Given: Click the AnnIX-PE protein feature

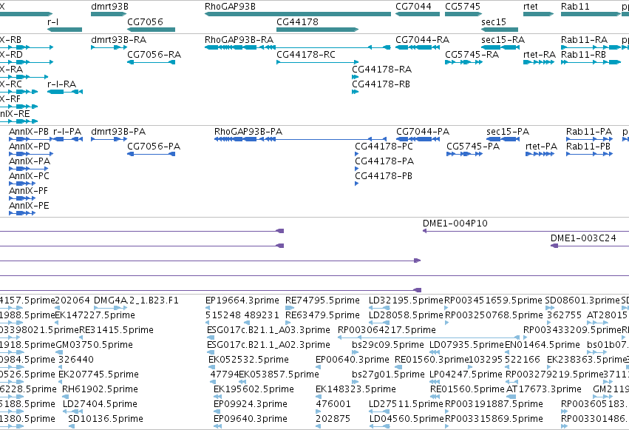Looking at the screenshot, I should 22,213.
